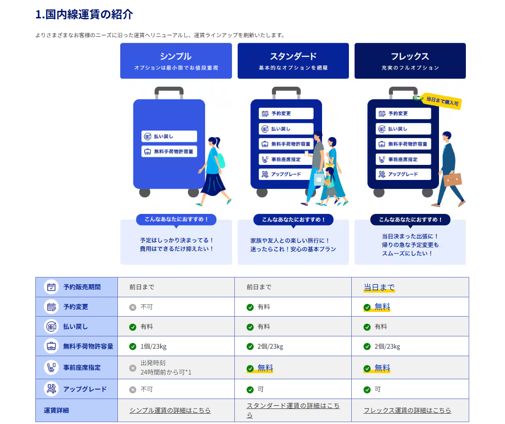Click the アップグレード row icon
Screen dimensions: 505x424
coord(51,389)
